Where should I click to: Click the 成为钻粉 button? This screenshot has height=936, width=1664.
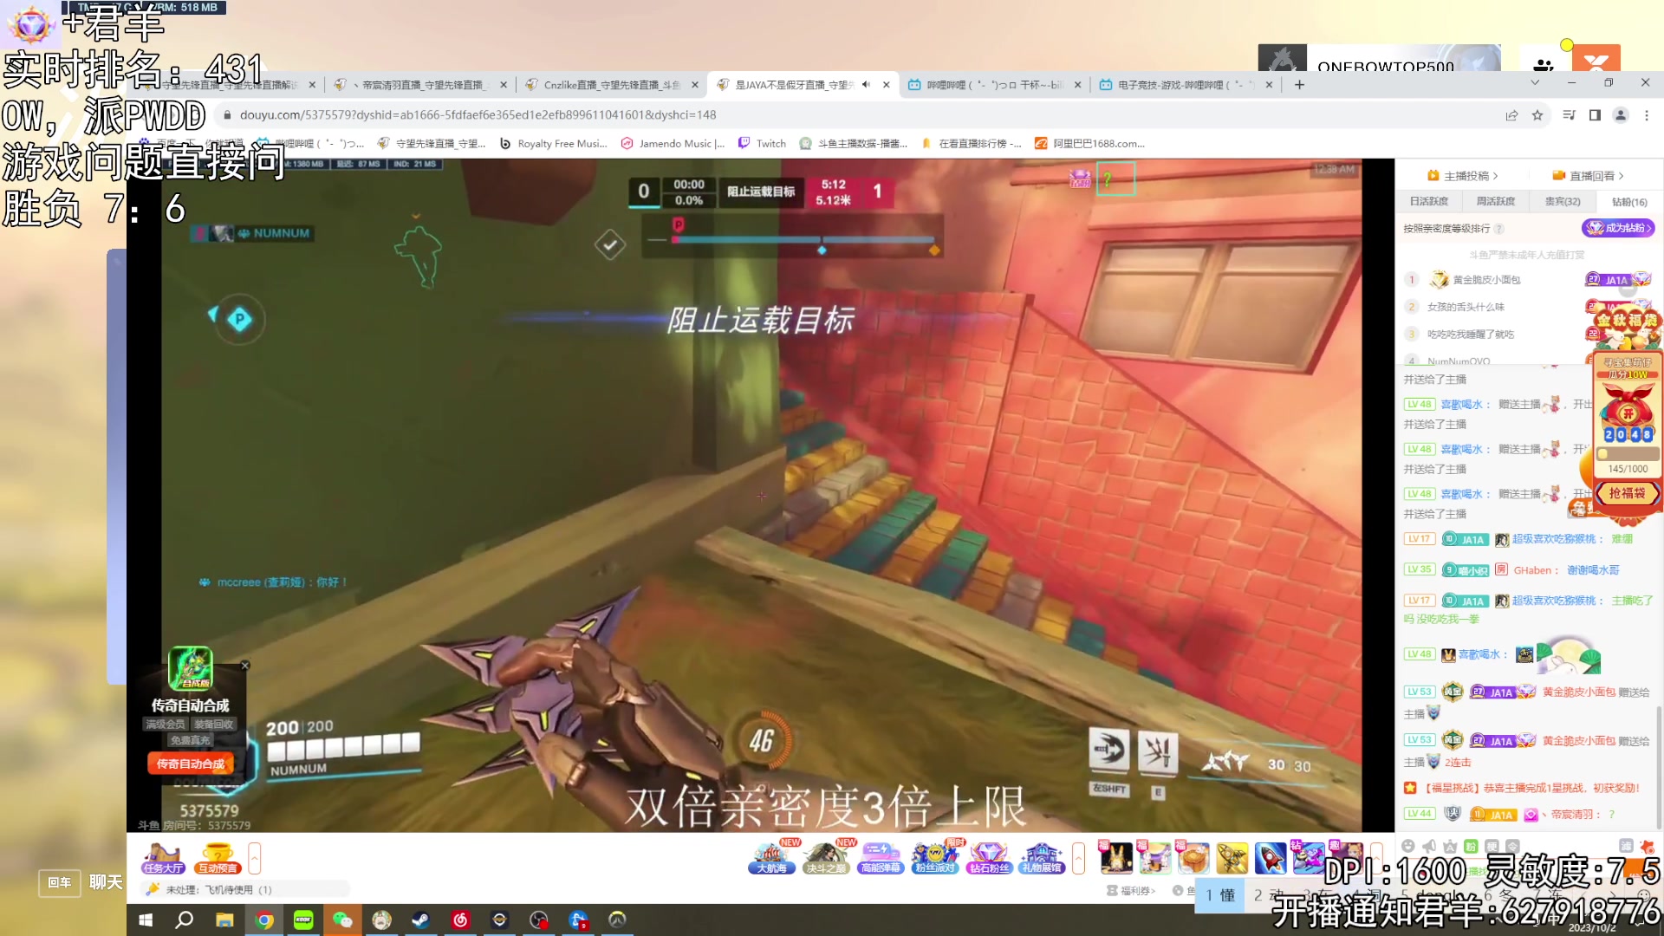pos(1618,228)
